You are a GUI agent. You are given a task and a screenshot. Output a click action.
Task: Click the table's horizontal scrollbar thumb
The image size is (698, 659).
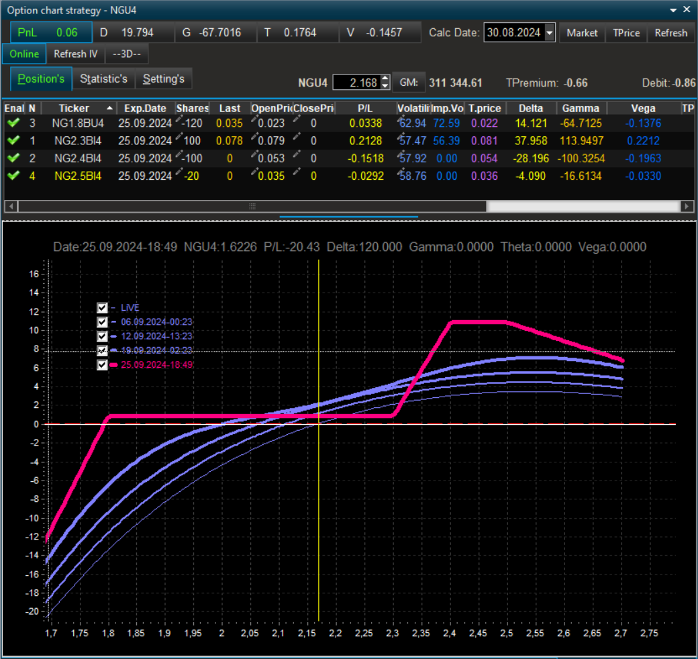252,206
